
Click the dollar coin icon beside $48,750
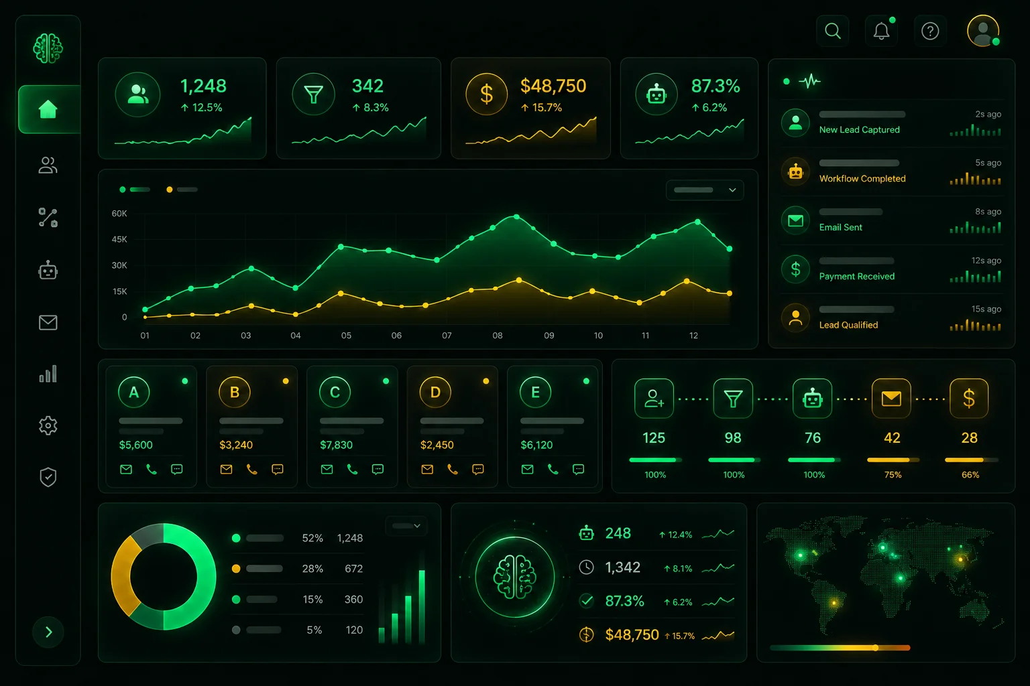pyautogui.click(x=587, y=634)
